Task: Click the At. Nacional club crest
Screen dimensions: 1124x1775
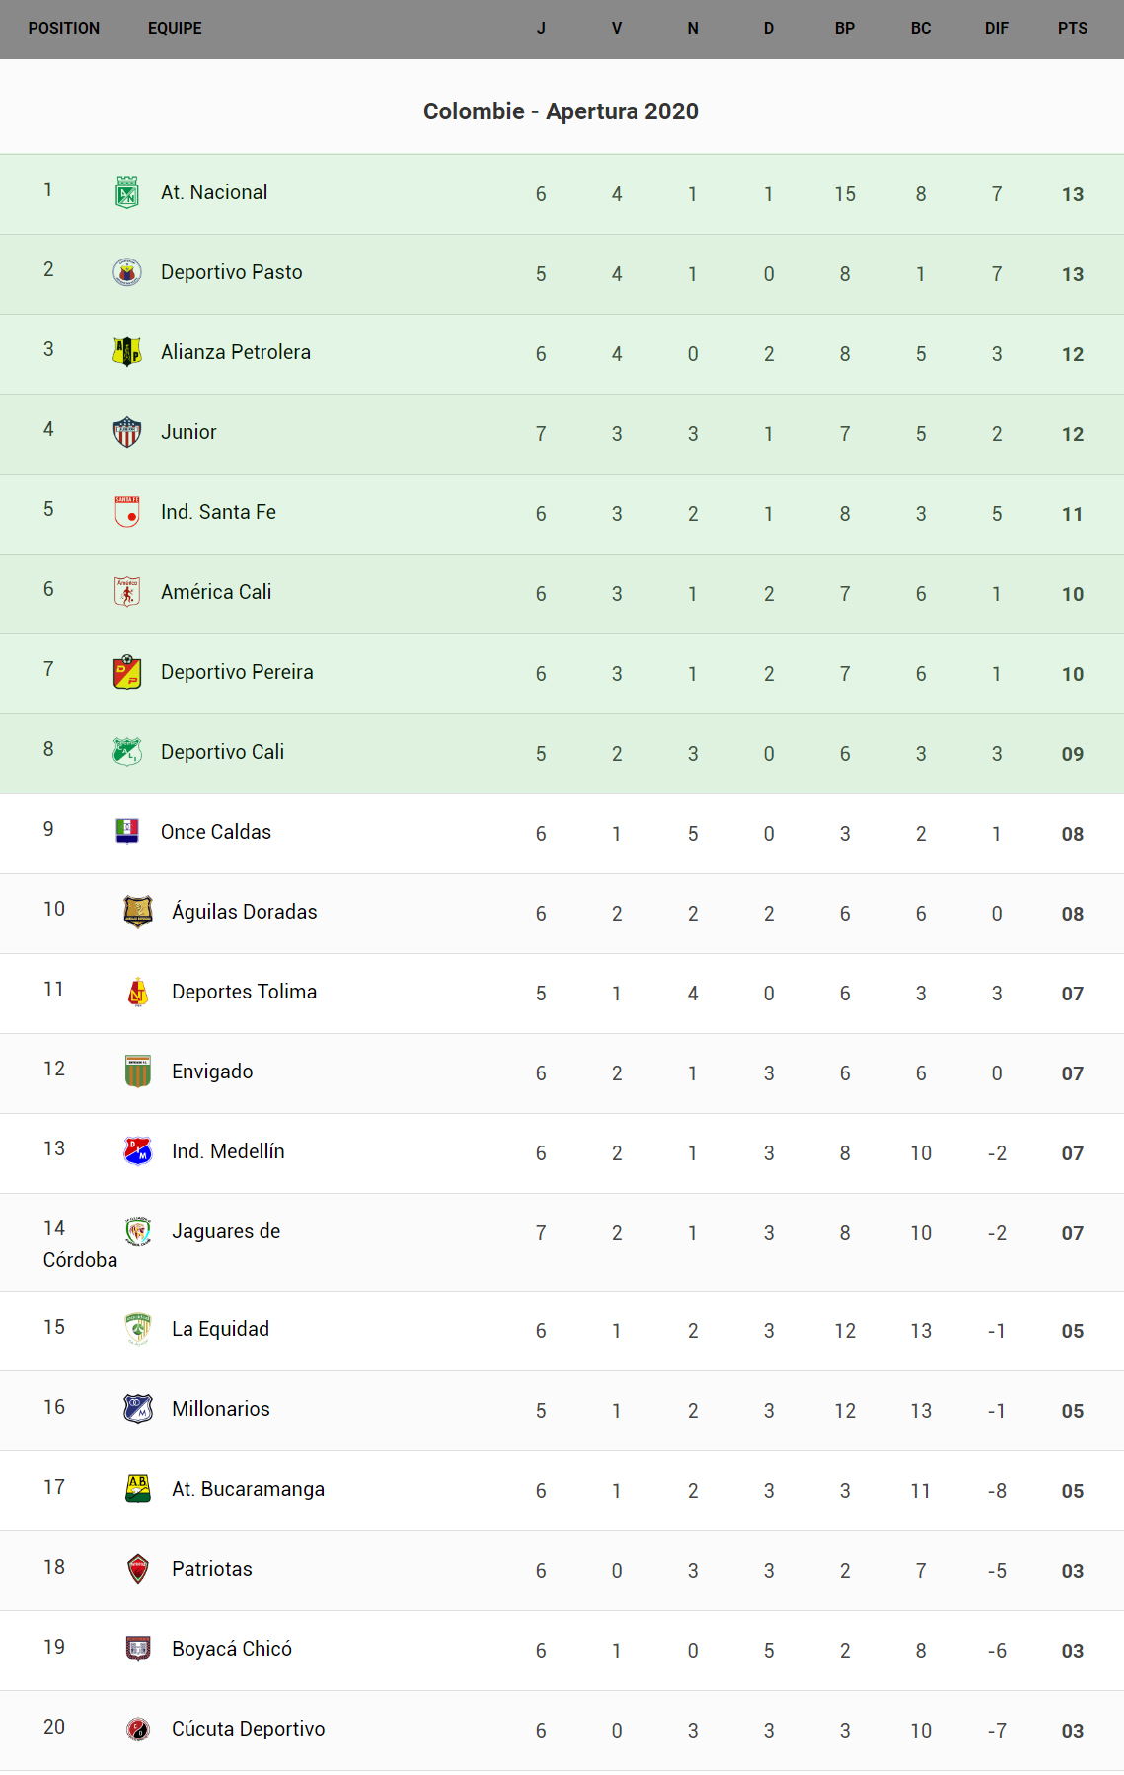Action: click(x=126, y=192)
